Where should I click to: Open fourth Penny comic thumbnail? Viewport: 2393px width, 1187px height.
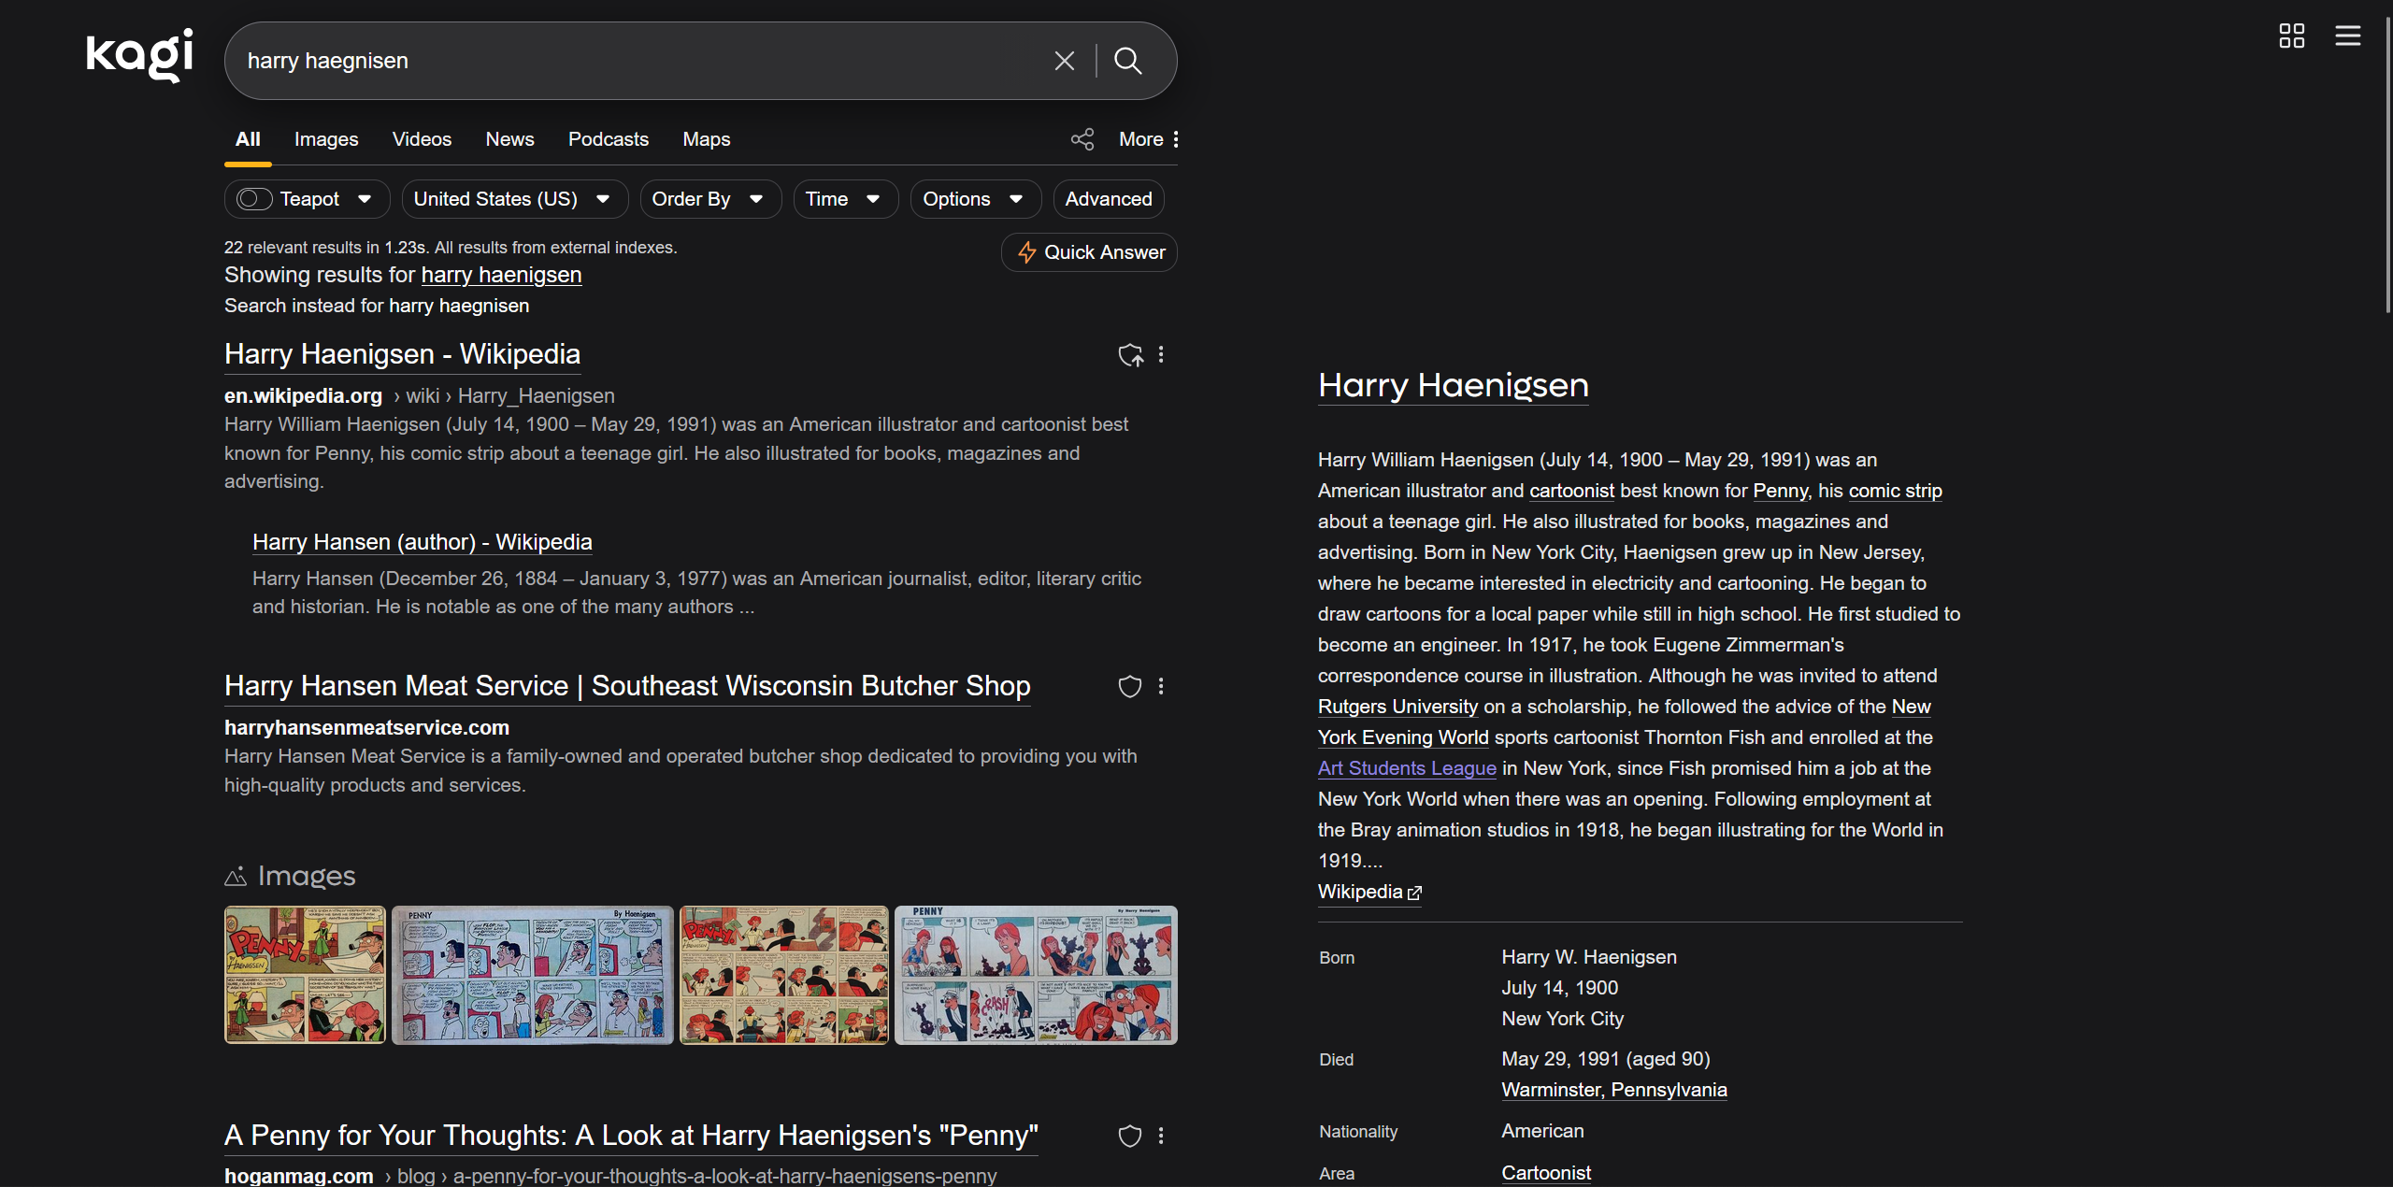coord(1036,975)
